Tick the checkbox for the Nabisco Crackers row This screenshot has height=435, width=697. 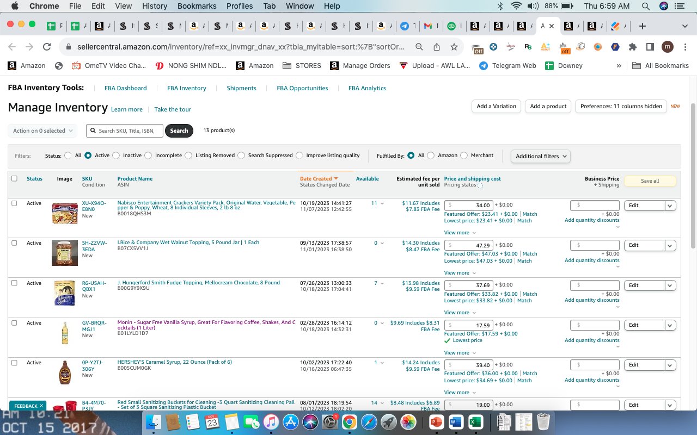click(x=14, y=203)
